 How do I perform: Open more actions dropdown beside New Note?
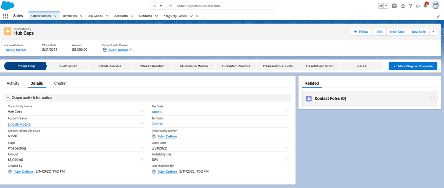(433, 32)
